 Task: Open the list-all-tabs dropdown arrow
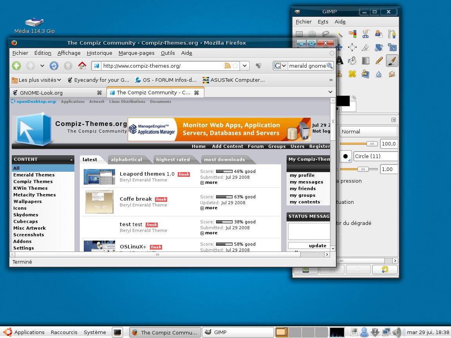330,92
